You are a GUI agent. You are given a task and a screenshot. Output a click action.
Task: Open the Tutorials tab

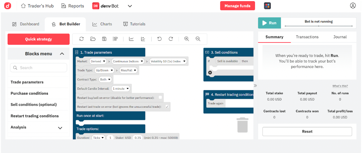click(134, 24)
